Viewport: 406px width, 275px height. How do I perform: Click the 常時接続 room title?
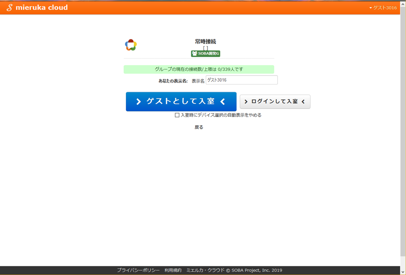click(x=206, y=42)
